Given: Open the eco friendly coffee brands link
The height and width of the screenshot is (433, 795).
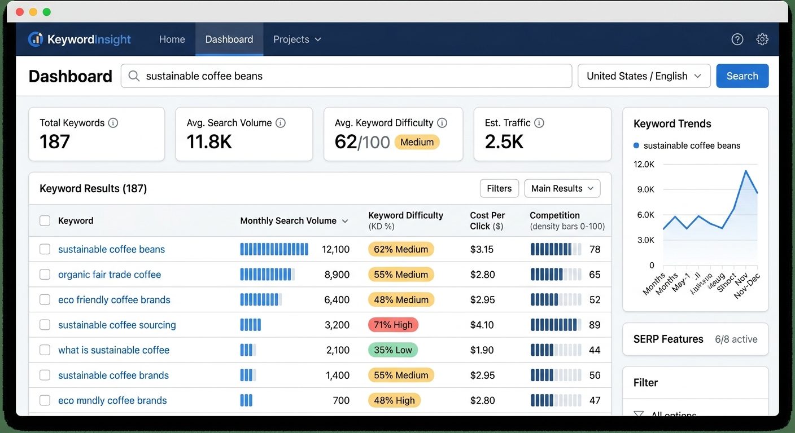Looking at the screenshot, I should click(114, 300).
